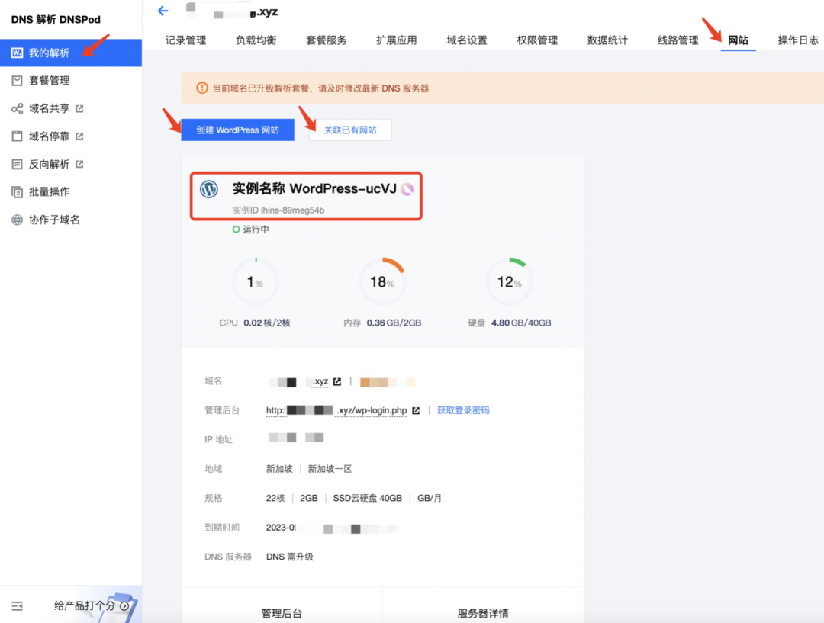Click the 域名停靠 window icon
Screen dimensions: 824x623
17,136
